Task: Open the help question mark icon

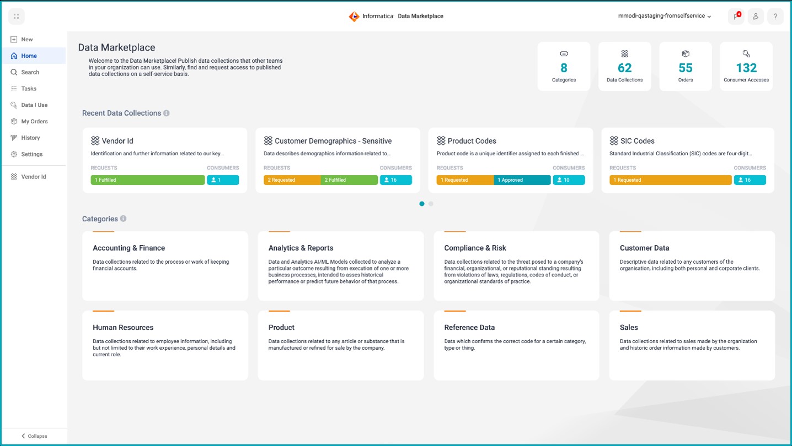Action: click(x=775, y=17)
